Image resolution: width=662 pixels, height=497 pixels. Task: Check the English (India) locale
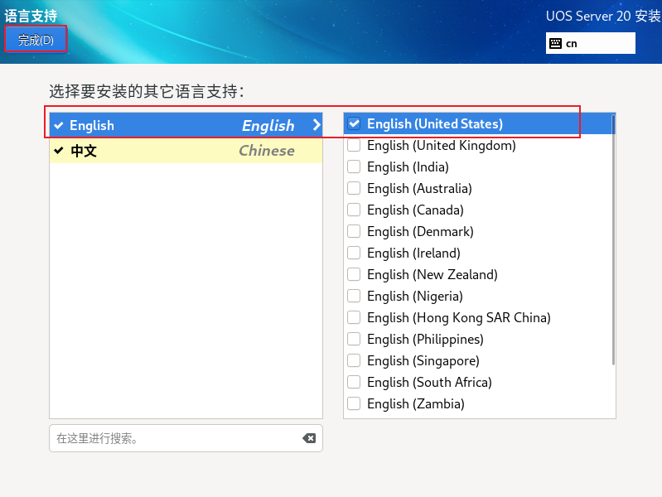[x=354, y=167]
